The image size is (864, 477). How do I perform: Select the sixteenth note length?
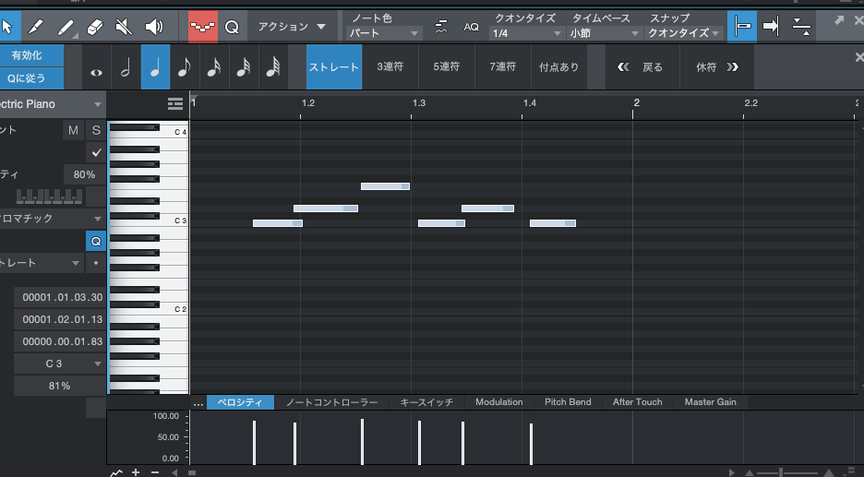click(214, 67)
